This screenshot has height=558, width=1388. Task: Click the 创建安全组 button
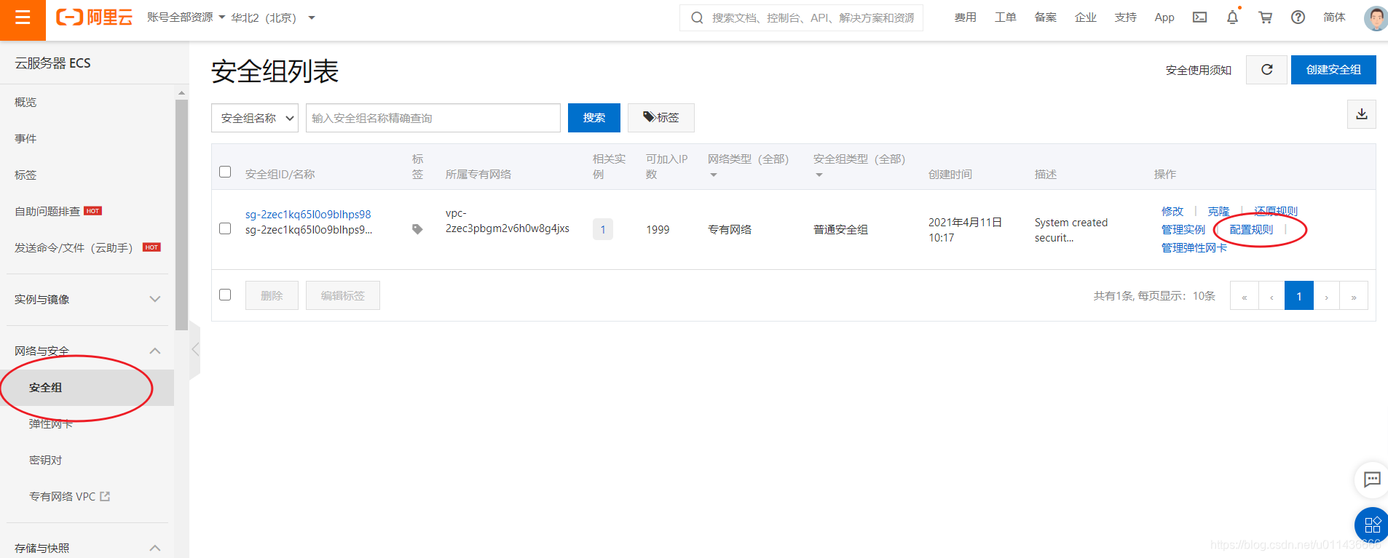1333,70
